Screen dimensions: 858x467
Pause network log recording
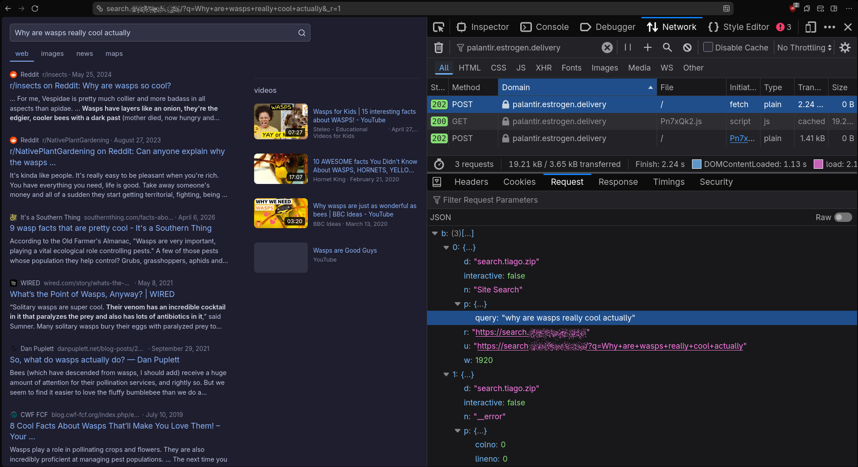click(628, 47)
